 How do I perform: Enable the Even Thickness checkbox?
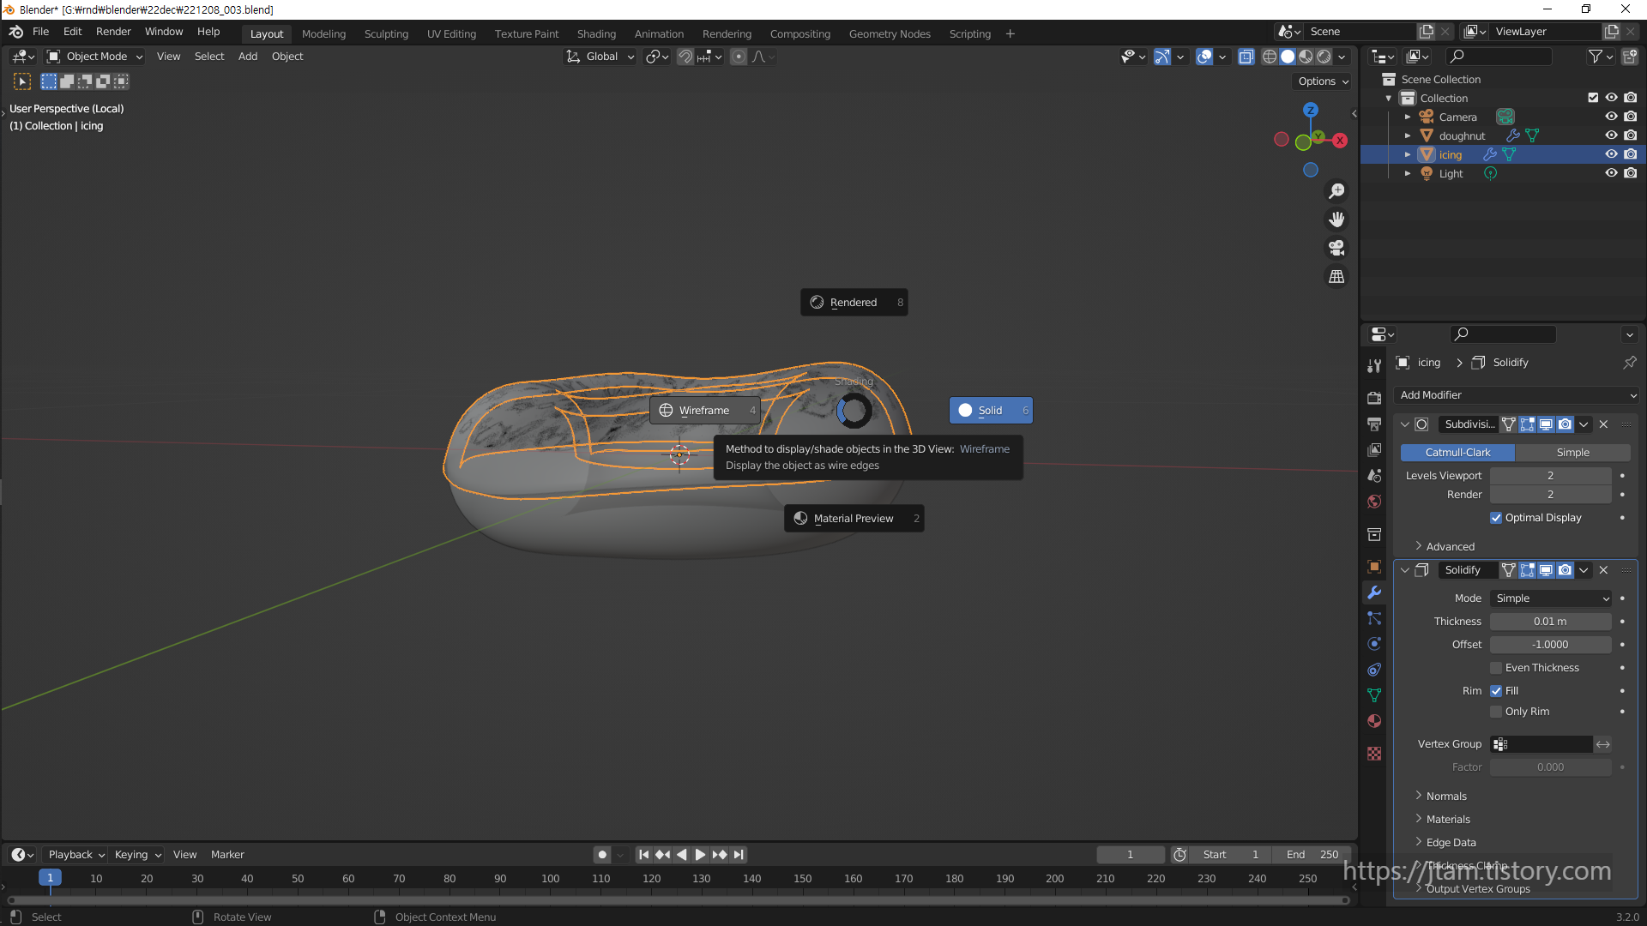point(1496,668)
